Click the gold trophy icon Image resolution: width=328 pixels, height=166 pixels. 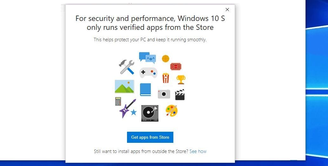point(181,79)
